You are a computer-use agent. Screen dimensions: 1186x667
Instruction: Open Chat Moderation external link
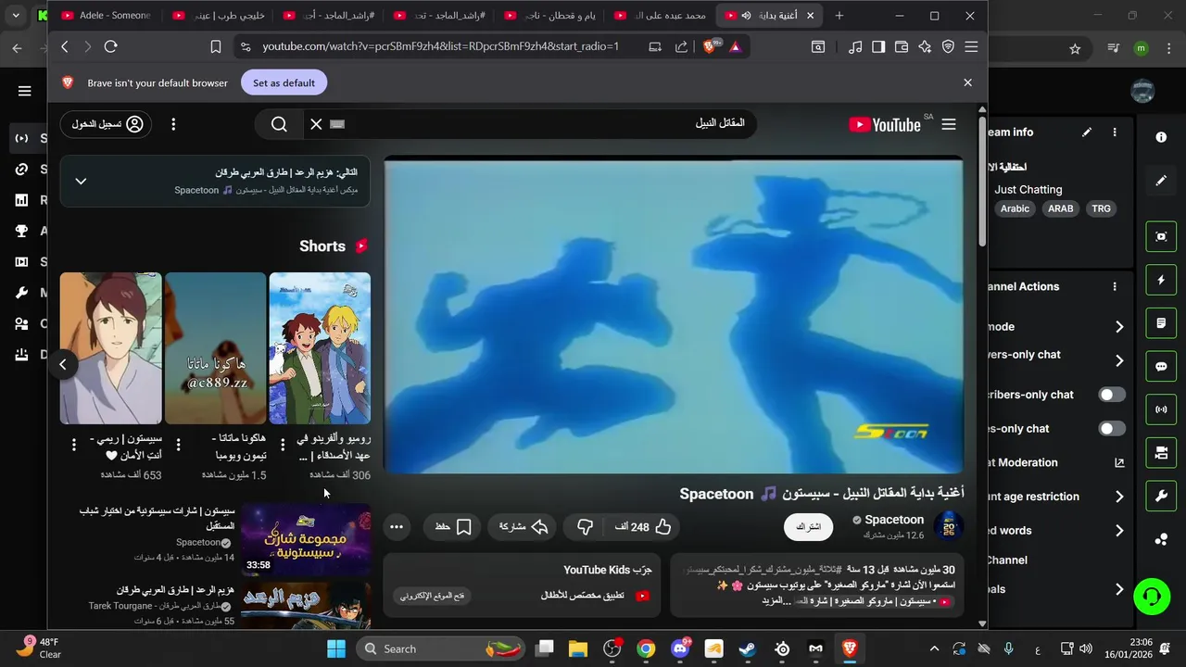coord(1119,462)
